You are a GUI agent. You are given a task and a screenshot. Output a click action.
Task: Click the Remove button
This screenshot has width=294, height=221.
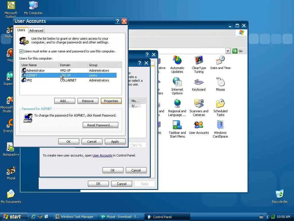pyautogui.click(x=88, y=101)
